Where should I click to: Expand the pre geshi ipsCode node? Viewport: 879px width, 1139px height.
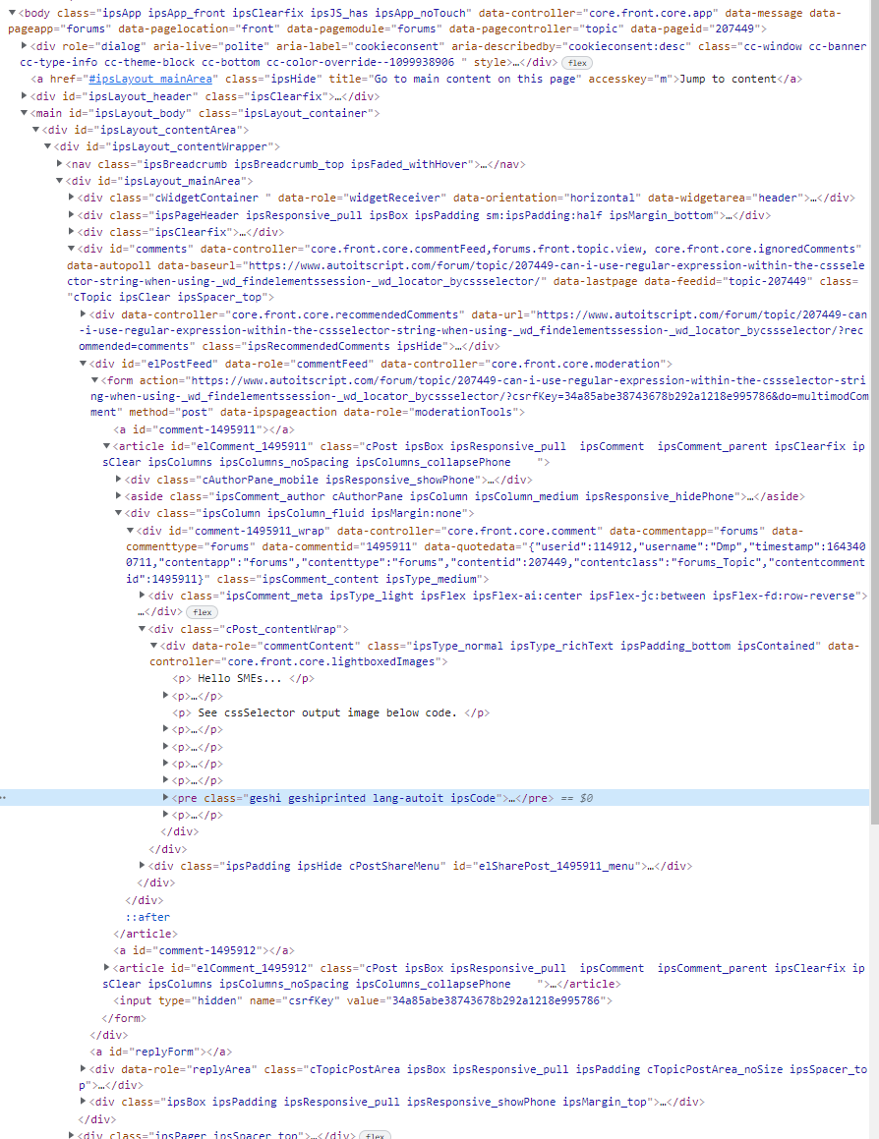tap(165, 798)
